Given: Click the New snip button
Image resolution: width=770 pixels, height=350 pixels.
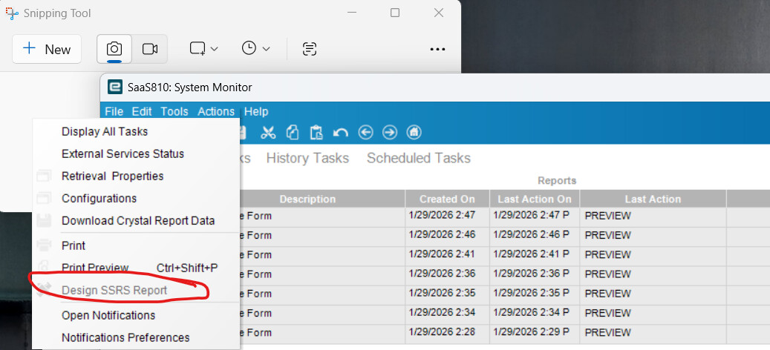Looking at the screenshot, I should point(47,49).
